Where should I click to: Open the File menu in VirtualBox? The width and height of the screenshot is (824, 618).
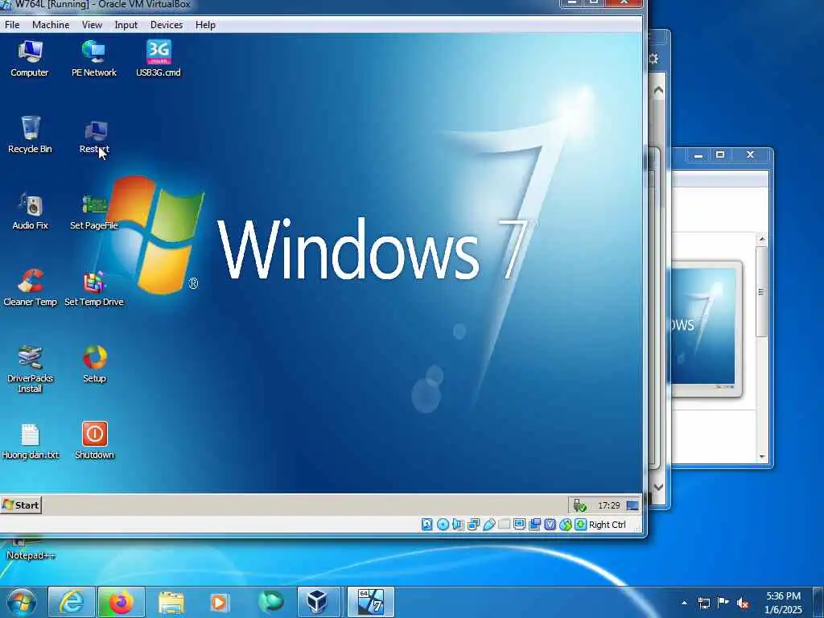pyautogui.click(x=12, y=25)
